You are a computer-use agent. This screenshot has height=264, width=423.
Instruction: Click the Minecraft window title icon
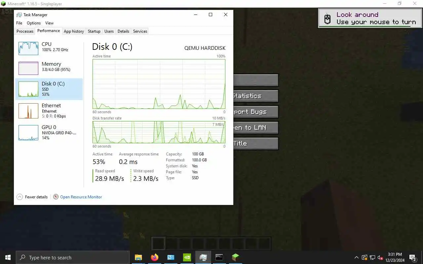coord(3,4)
